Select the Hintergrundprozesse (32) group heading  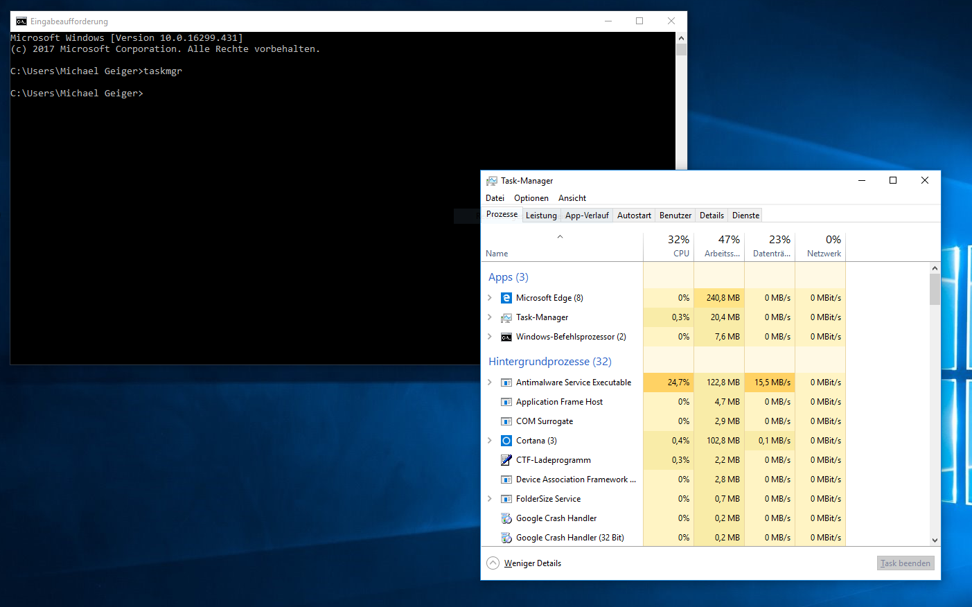point(550,362)
